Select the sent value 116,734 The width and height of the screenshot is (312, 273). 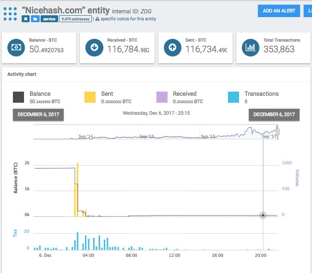[206, 50]
